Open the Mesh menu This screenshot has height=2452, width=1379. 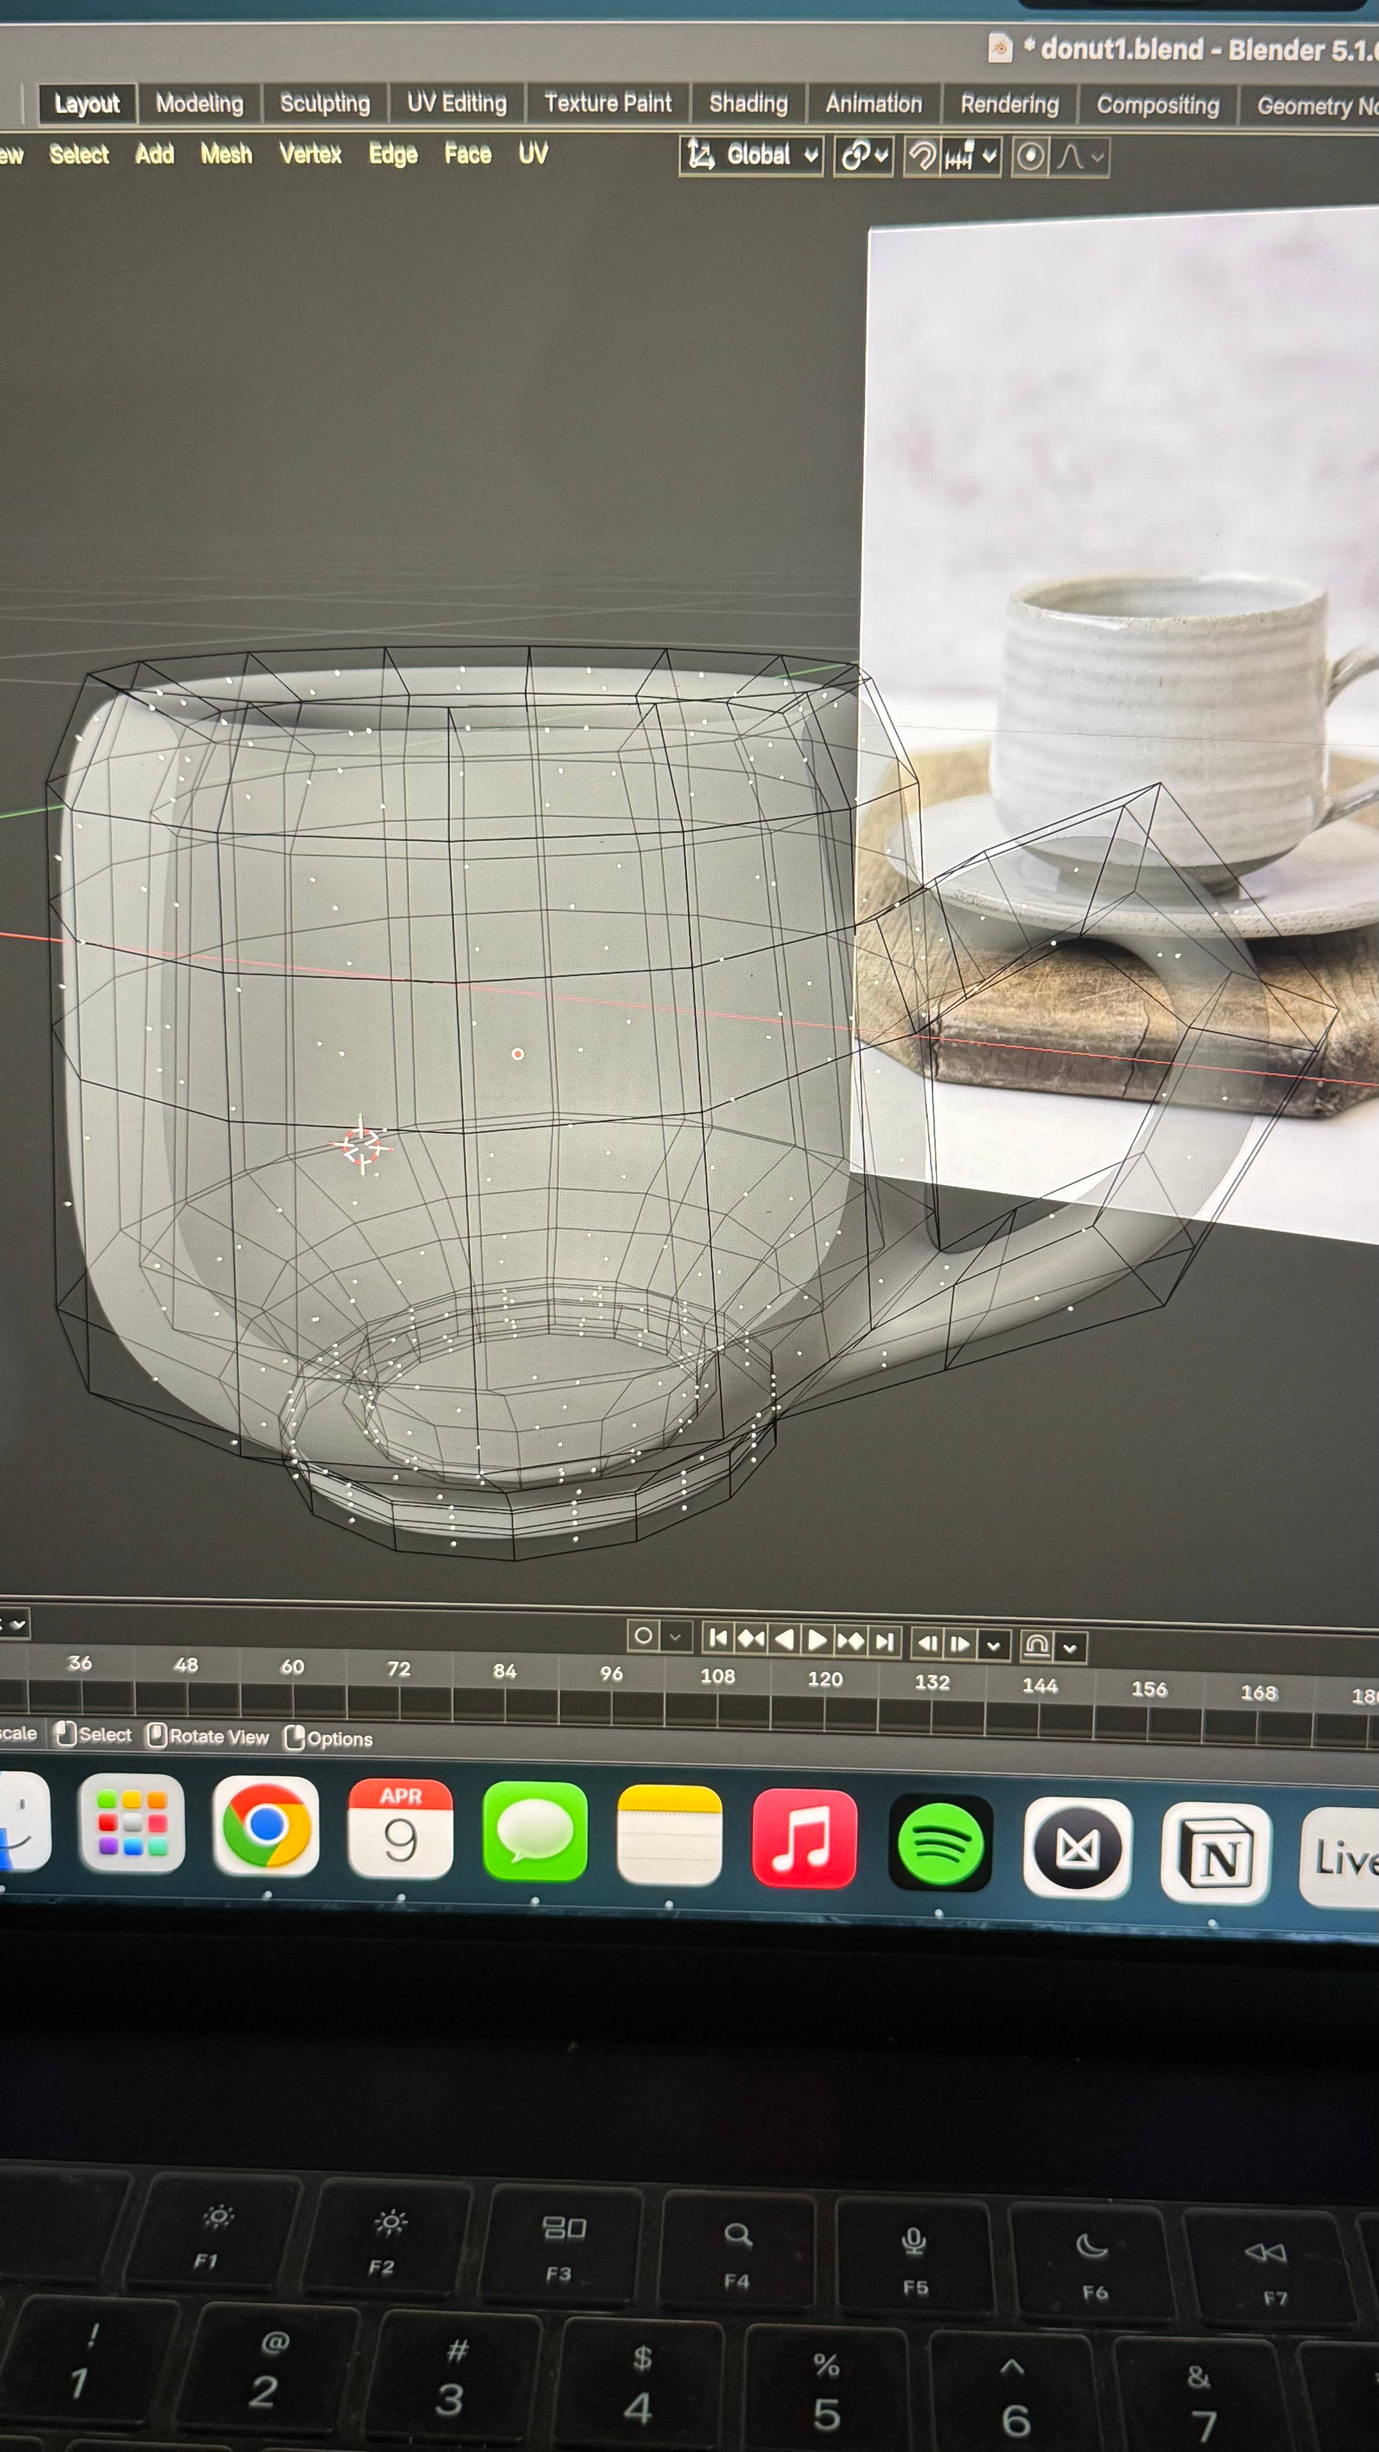click(x=227, y=154)
